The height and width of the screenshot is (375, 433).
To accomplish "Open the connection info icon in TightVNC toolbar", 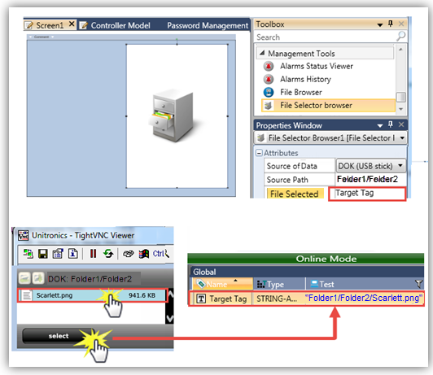I will (73, 253).
